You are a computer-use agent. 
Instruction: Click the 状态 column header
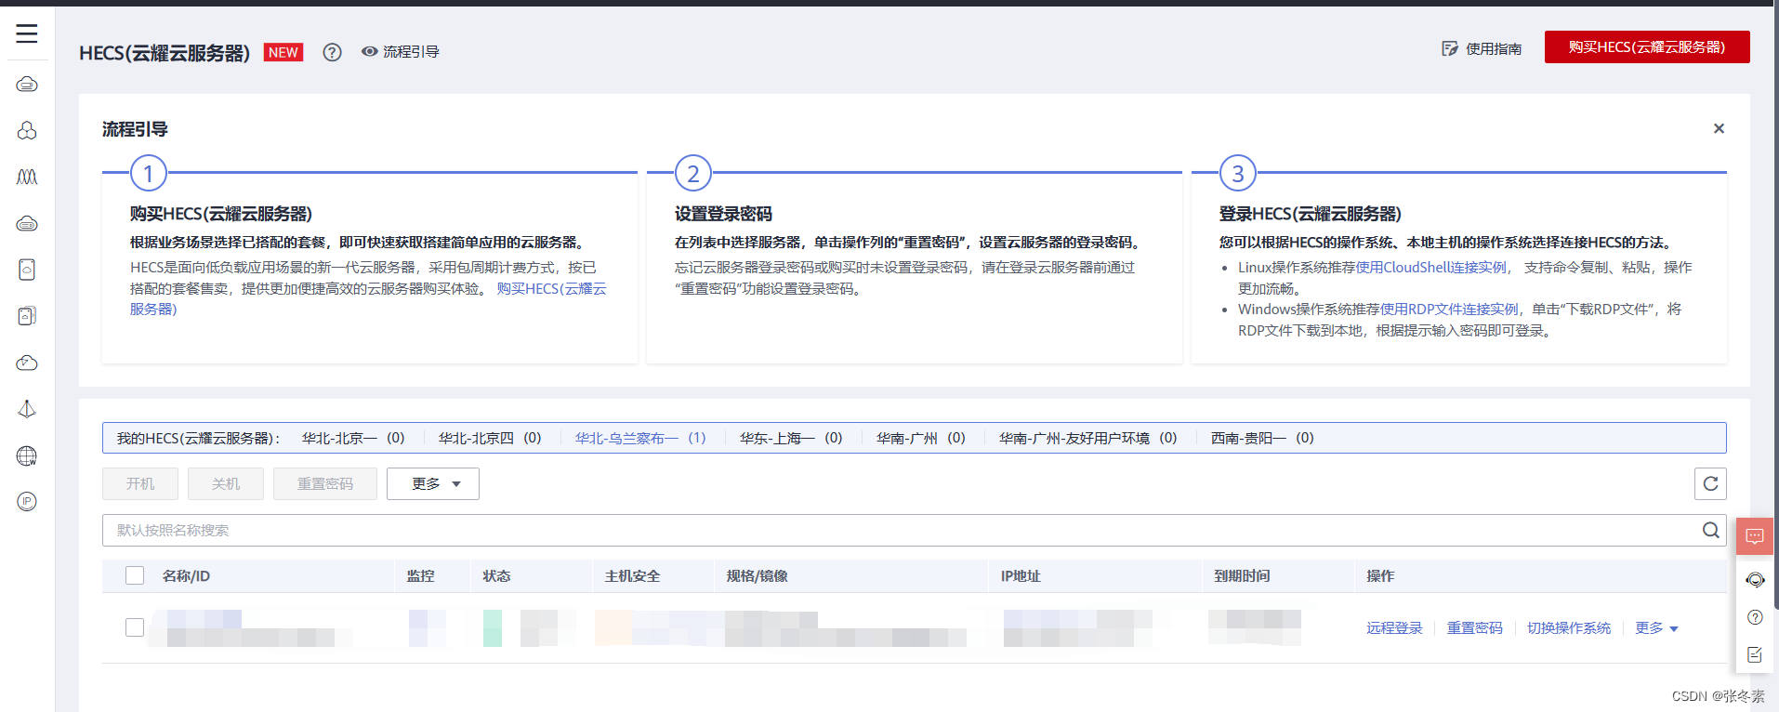point(496,576)
